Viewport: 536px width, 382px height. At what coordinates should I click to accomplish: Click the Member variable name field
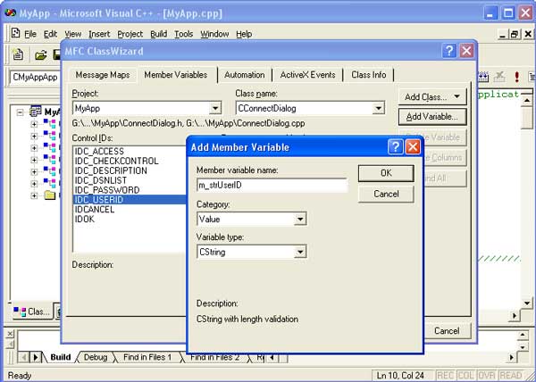click(x=272, y=186)
